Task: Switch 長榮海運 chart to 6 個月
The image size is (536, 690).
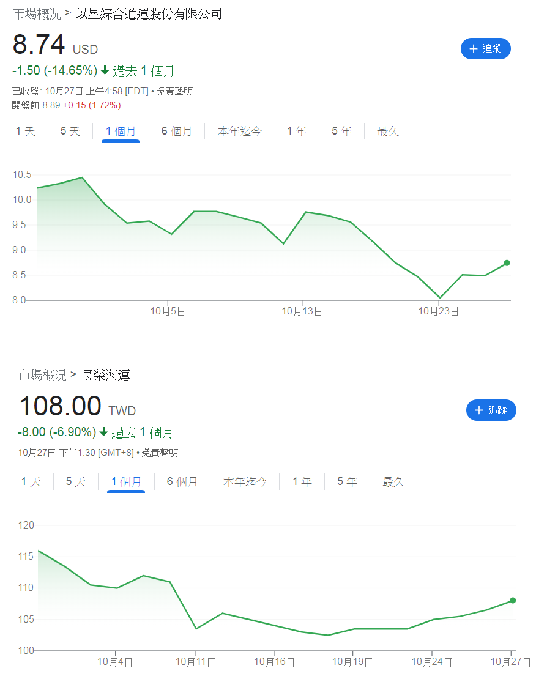Action: coord(182,482)
